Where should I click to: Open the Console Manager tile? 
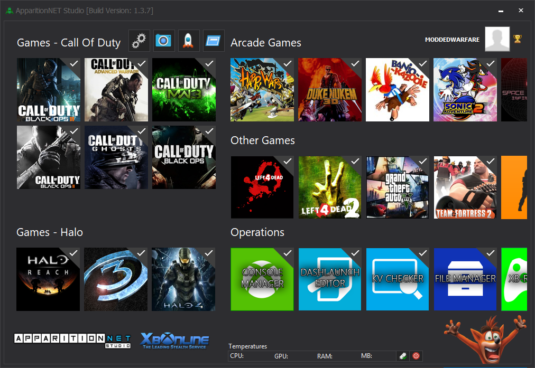[262, 279]
